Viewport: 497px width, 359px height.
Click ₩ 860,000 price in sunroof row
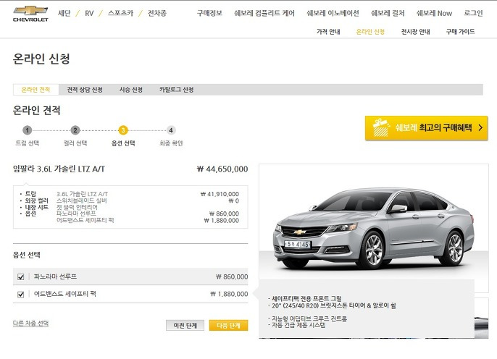coord(232,276)
